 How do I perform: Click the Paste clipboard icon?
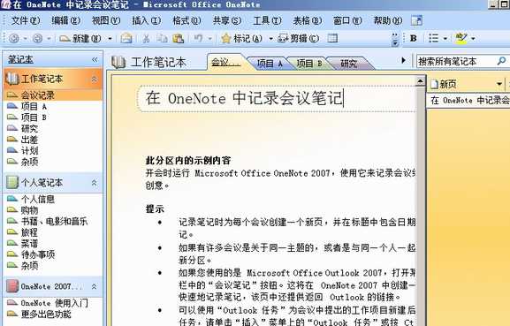[178, 38]
